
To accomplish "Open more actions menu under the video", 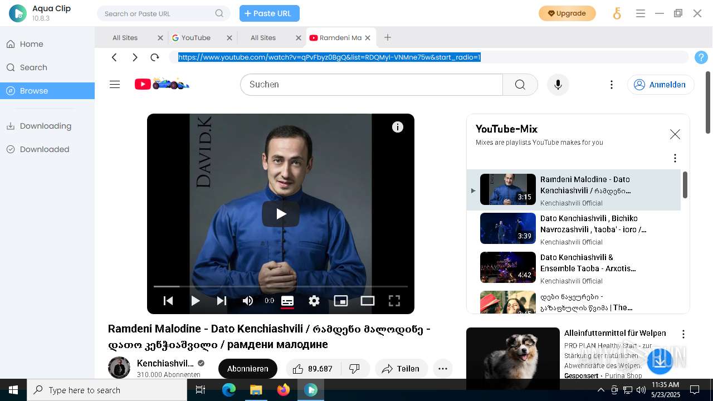I will (x=443, y=369).
